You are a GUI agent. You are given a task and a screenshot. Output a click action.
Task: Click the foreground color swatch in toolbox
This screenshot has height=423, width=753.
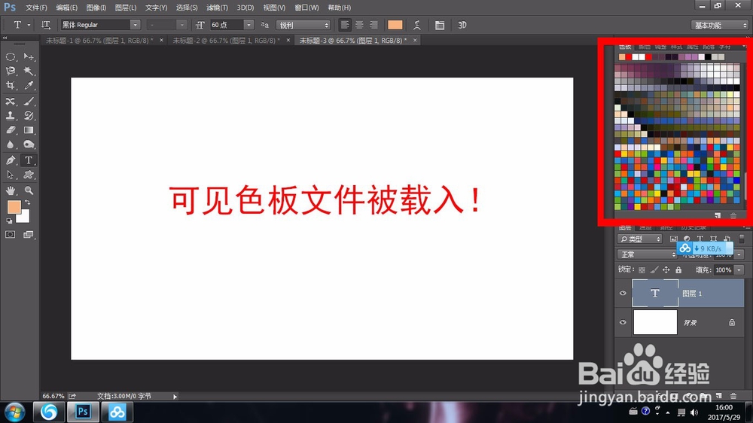pos(14,207)
